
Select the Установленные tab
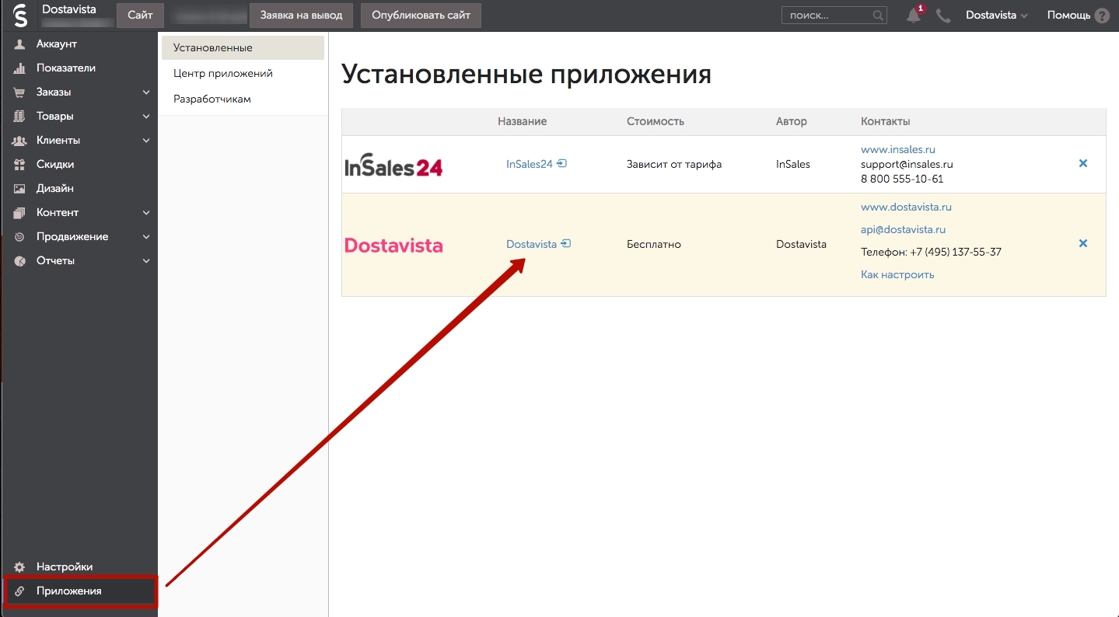click(x=243, y=48)
